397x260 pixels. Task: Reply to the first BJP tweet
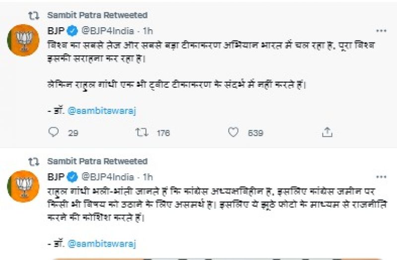click(x=54, y=132)
